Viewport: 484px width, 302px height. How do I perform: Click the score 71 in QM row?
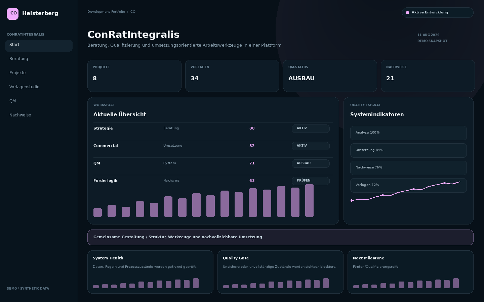click(252, 163)
